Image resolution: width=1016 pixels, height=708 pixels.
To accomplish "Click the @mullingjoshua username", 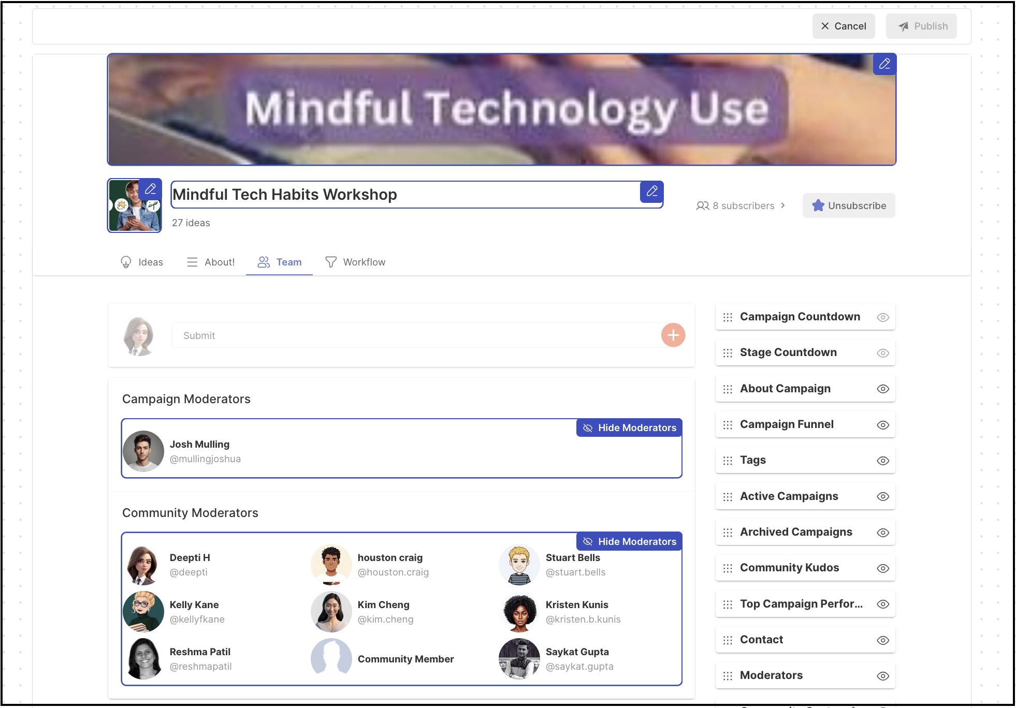I will point(205,459).
